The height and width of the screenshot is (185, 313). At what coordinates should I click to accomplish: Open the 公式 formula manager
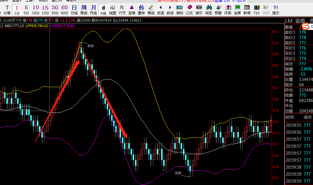pos(189,10)
